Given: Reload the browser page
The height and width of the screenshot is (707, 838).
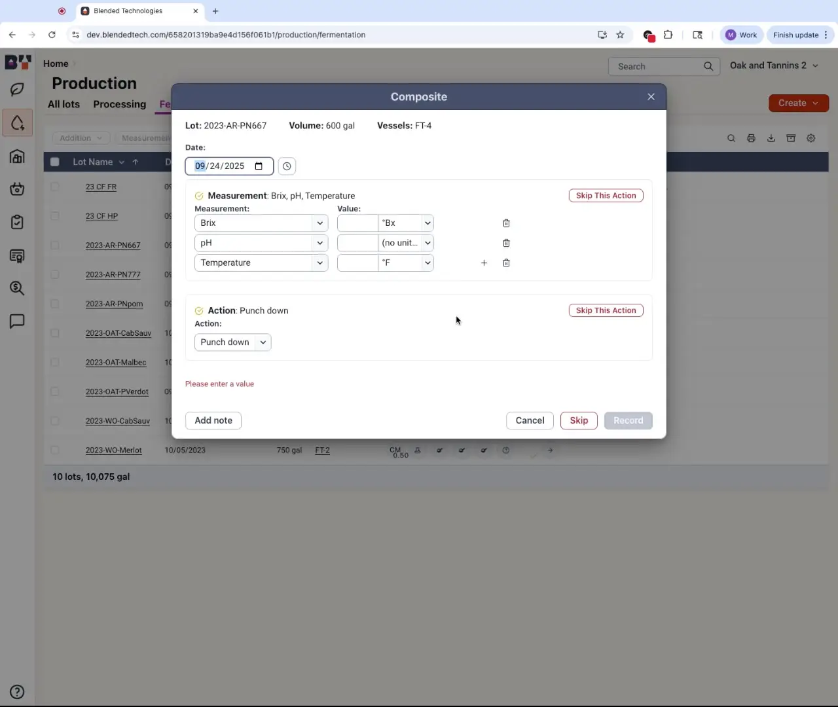Looking at the screenshot, I should (x=52, y=35).
